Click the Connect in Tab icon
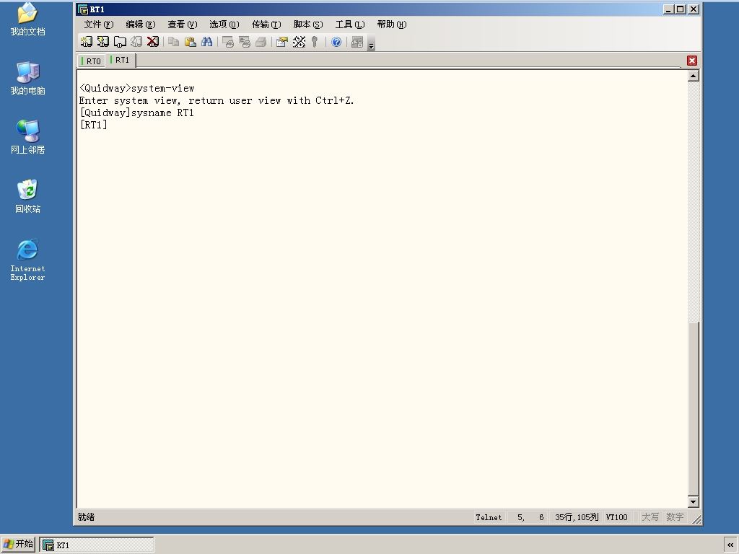Screen dimensions: 739x554 120,42
